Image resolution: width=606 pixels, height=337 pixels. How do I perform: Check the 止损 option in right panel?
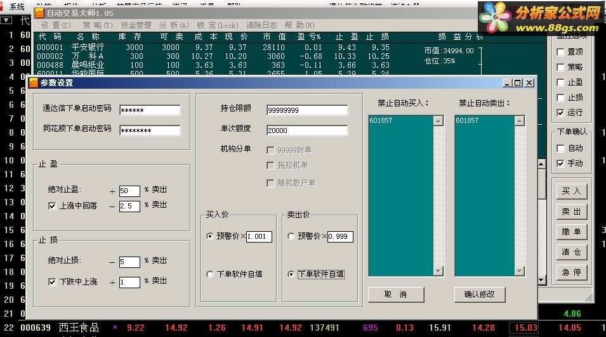560,98
